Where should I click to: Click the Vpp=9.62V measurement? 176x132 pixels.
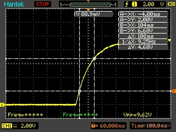[137, 115]
